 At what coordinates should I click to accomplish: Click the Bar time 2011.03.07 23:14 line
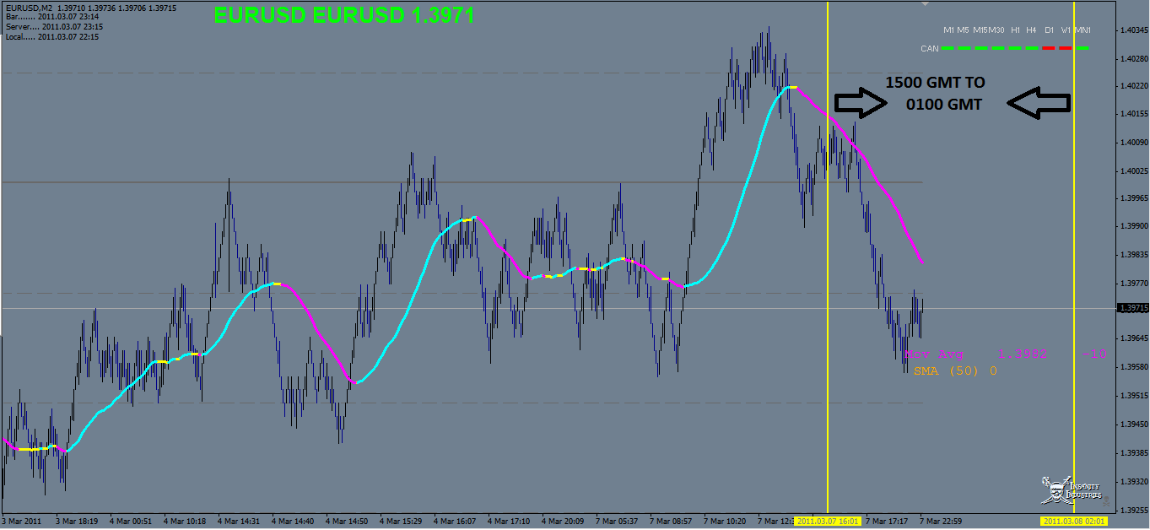coord(53,17)
